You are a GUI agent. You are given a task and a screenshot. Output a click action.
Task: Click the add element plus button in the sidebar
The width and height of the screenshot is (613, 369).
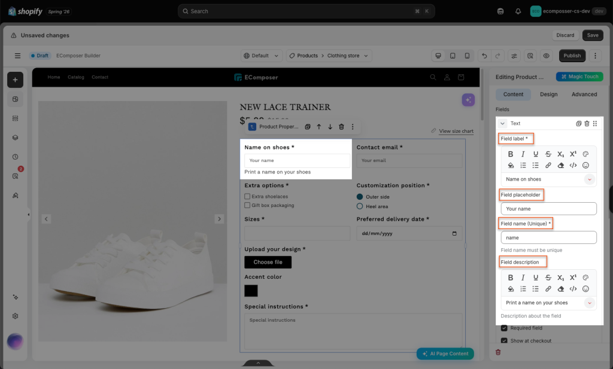tap(15, 80)
